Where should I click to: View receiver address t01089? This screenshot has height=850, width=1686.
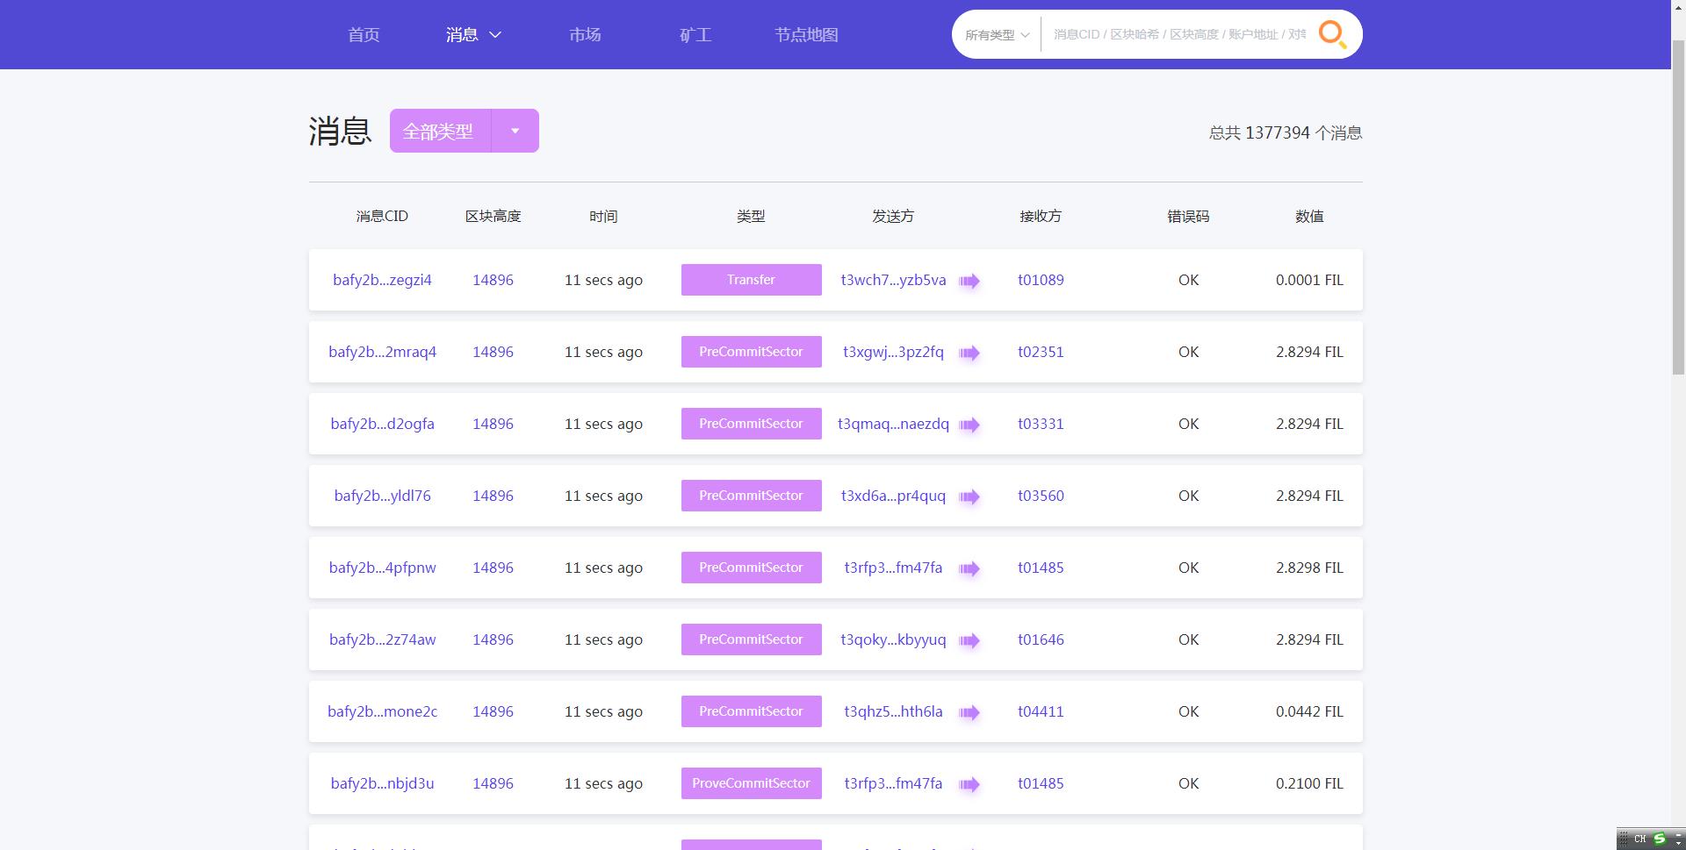click(1041, 280)
